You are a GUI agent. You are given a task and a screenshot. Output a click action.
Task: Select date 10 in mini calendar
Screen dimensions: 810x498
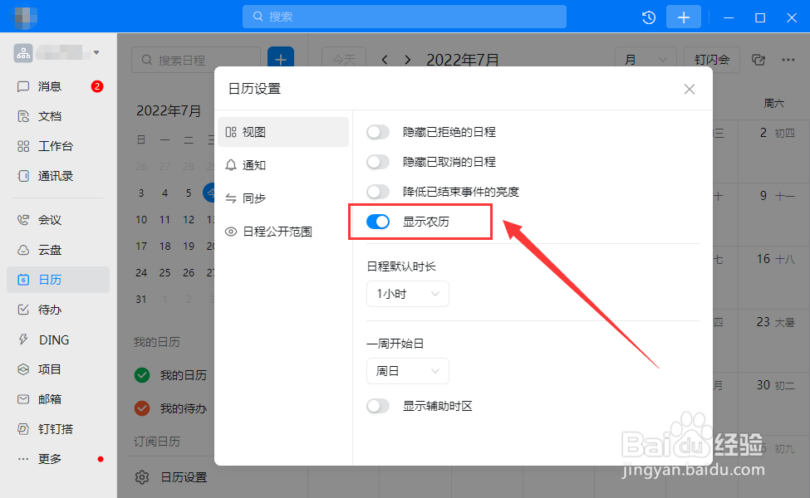point(141,220)
